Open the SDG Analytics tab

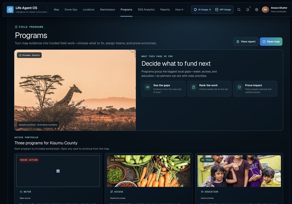click(146, 9)
